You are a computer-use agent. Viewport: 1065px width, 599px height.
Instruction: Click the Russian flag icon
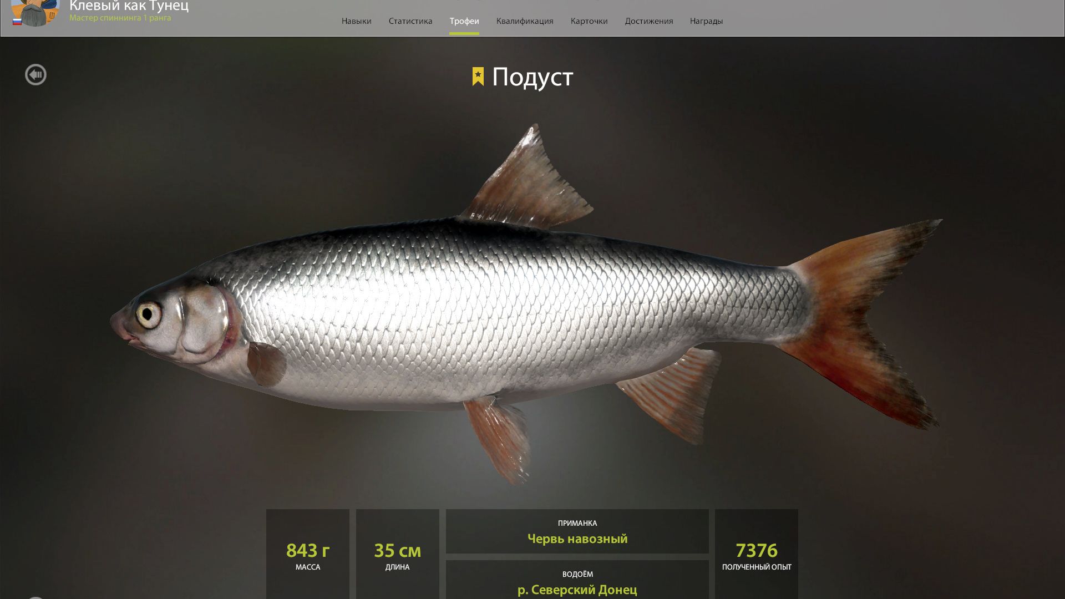[17, 22]
